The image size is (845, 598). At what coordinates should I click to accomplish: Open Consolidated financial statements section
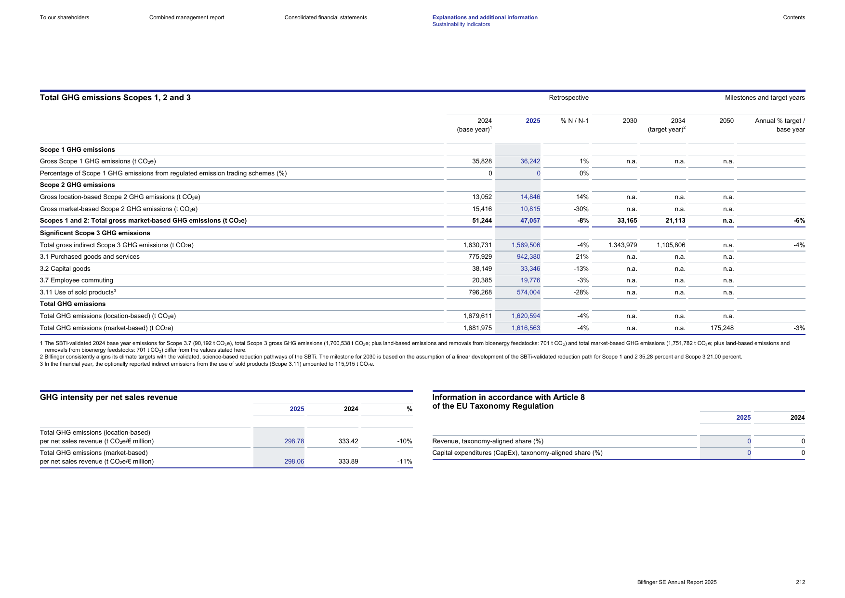coord(326,17)
